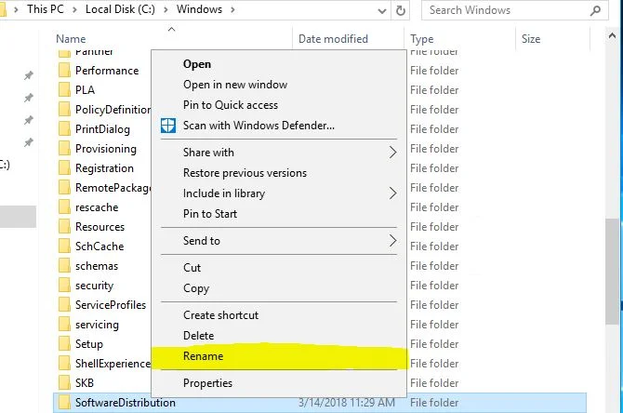Select the schemas folder icon
The image size is (623, 413).
(x=64, y=265)
